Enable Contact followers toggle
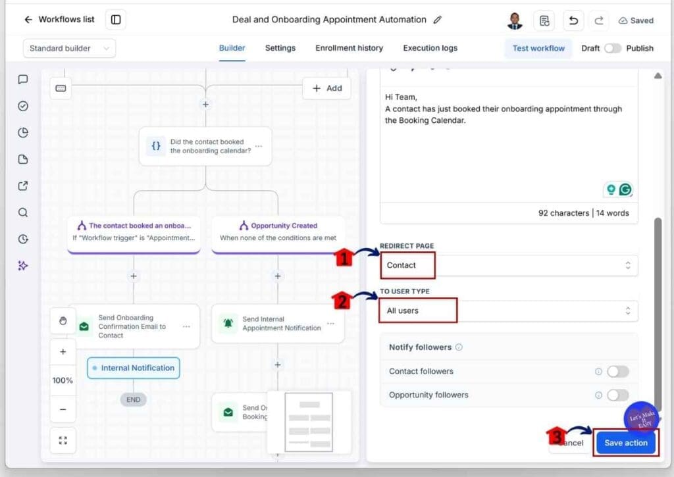Viewport: 674px width, 477px height. tap(618, 371)
